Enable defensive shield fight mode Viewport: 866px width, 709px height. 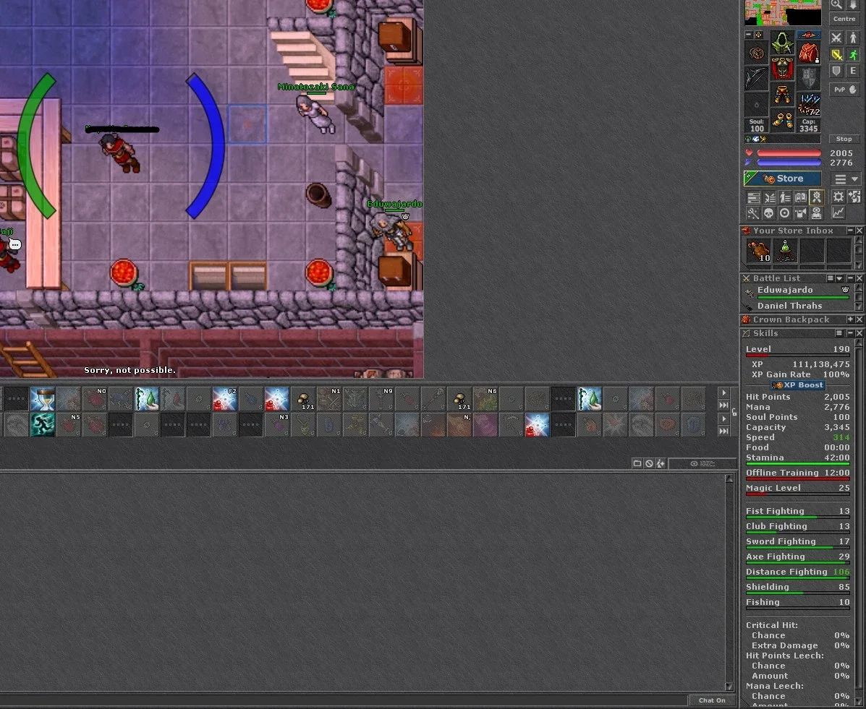[837, 71]
